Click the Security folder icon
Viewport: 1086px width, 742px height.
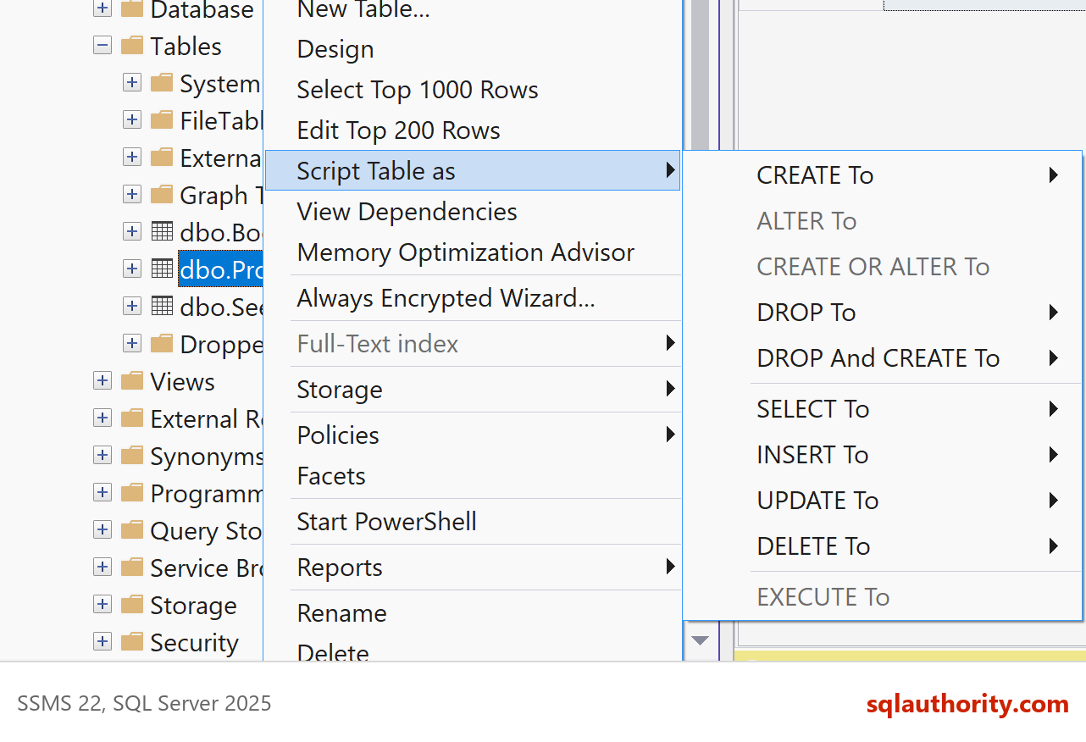click(132, 642)
